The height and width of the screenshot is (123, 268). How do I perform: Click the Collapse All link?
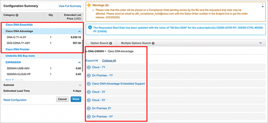[x=109, y=61]
